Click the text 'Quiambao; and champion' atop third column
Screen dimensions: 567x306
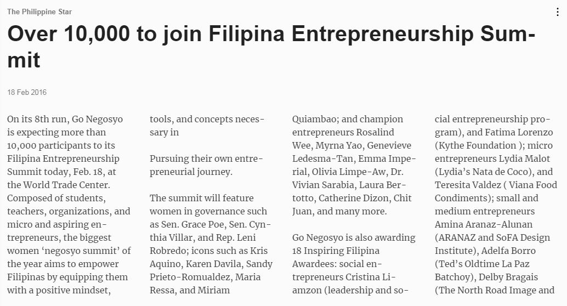(348, 120)
